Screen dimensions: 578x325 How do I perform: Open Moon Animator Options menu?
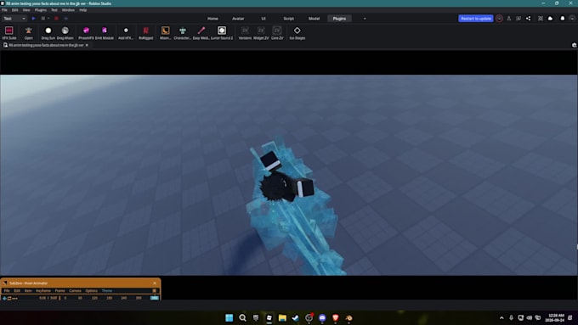pyautogui.click(x=92, y=291)
